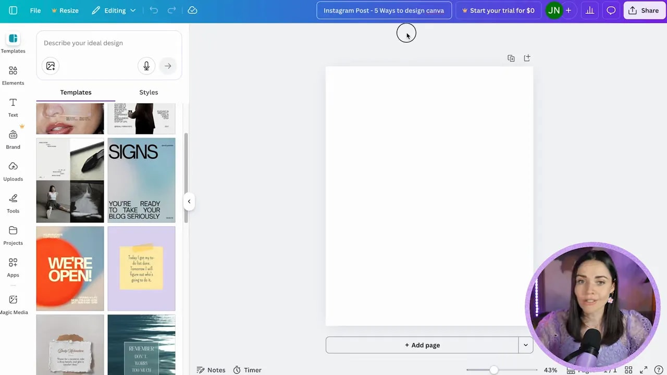The image size is (667, 375).
Task: Select the Text panel in sidebar
Action: [x=13, y=107]
